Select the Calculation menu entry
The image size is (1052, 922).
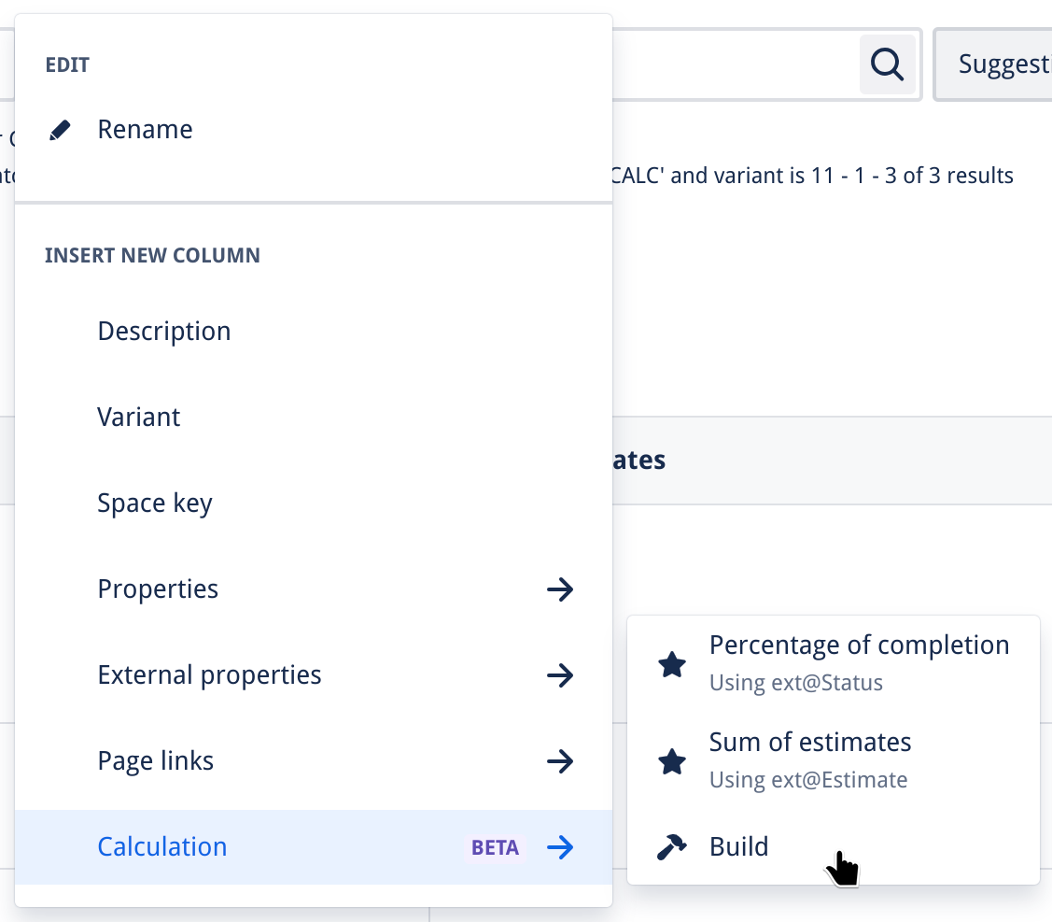click(x=162, y=847)
